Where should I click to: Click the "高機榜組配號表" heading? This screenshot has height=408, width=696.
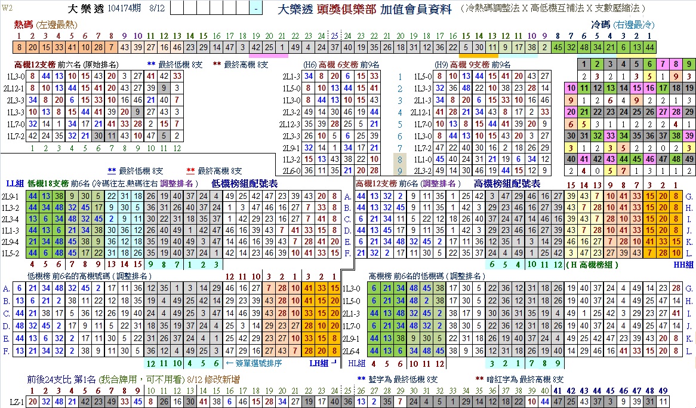(x=507, y=183)
